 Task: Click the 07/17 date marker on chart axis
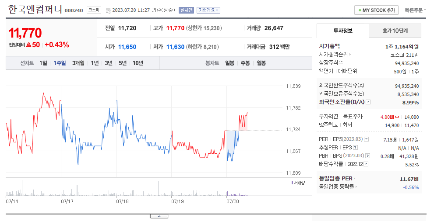tap(67, 201)
